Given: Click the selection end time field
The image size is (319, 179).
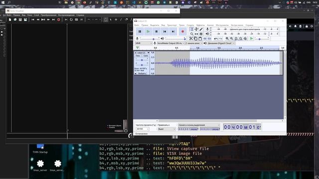Looking at the screenshot, I should [x=210, y=129].
